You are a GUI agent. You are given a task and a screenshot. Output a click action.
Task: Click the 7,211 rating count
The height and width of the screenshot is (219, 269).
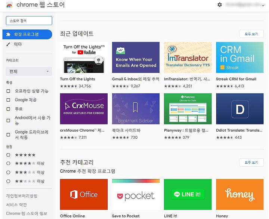coord(83,137)
